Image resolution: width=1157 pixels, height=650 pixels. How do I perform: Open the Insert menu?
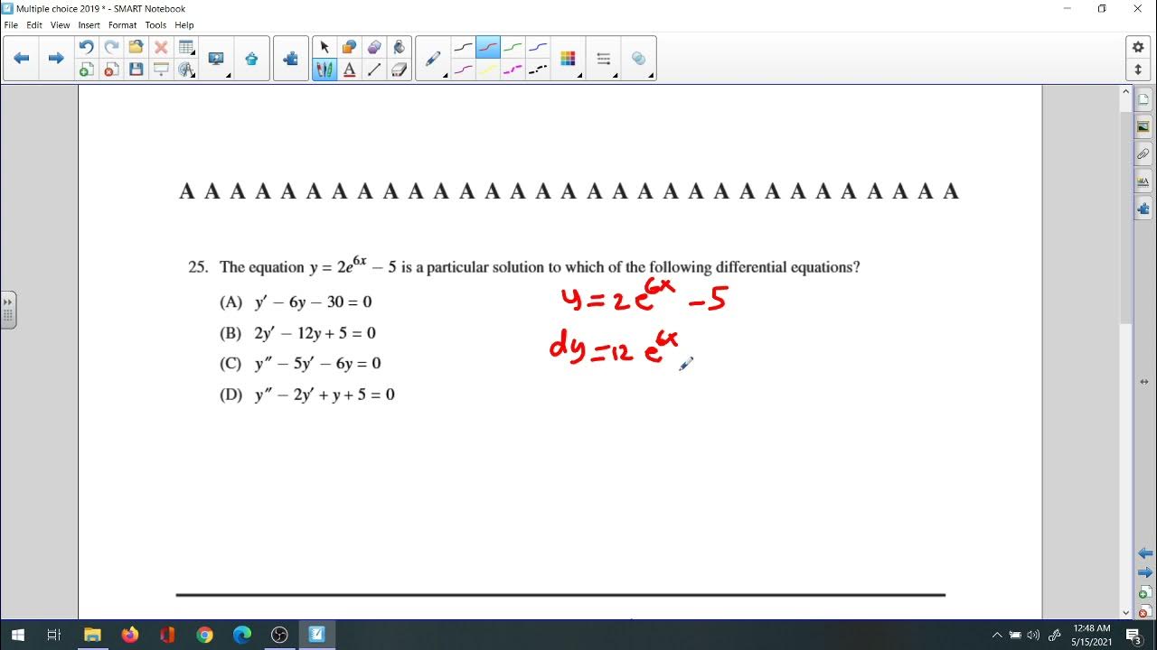coord(89,25)
